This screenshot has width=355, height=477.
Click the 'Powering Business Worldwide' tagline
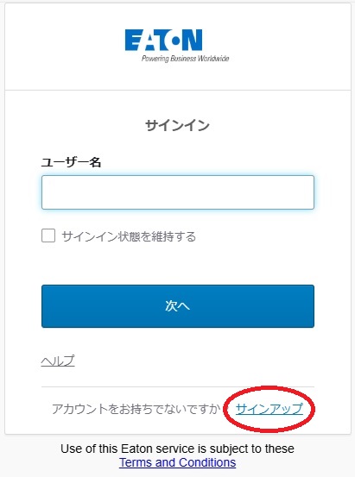(x=185, y=59)
